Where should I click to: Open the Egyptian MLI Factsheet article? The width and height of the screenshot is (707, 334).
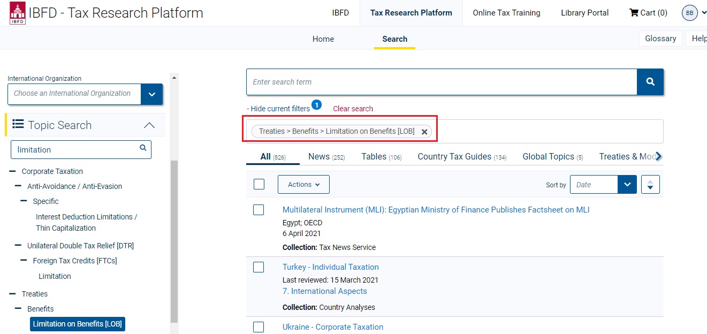[436, 210]
